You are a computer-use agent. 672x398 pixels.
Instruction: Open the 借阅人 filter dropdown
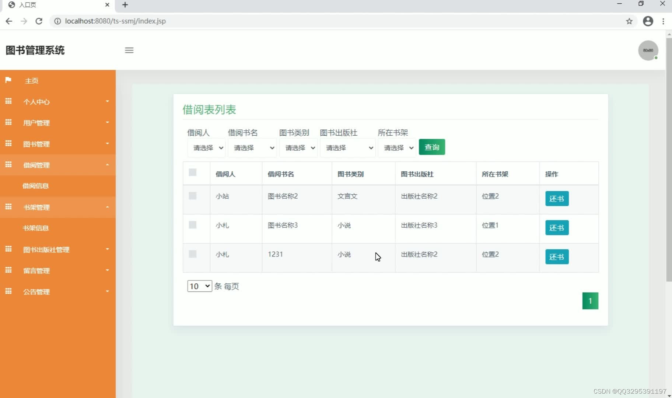coord(206,148)
